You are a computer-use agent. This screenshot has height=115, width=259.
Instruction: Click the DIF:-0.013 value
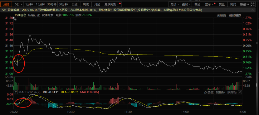point(51,92)
